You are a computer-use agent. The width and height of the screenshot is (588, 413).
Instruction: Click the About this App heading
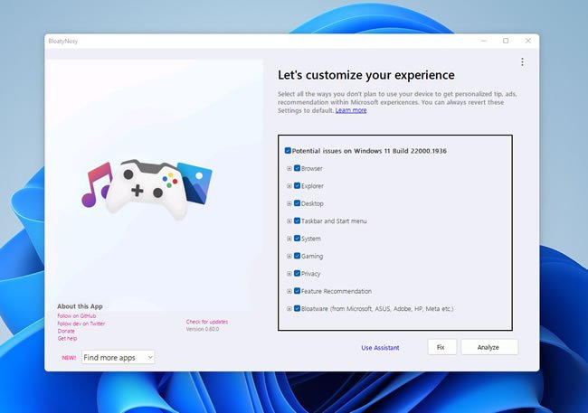80,306
